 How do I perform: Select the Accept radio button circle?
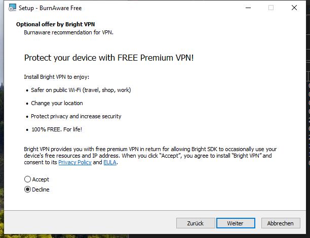pos(27,179)
